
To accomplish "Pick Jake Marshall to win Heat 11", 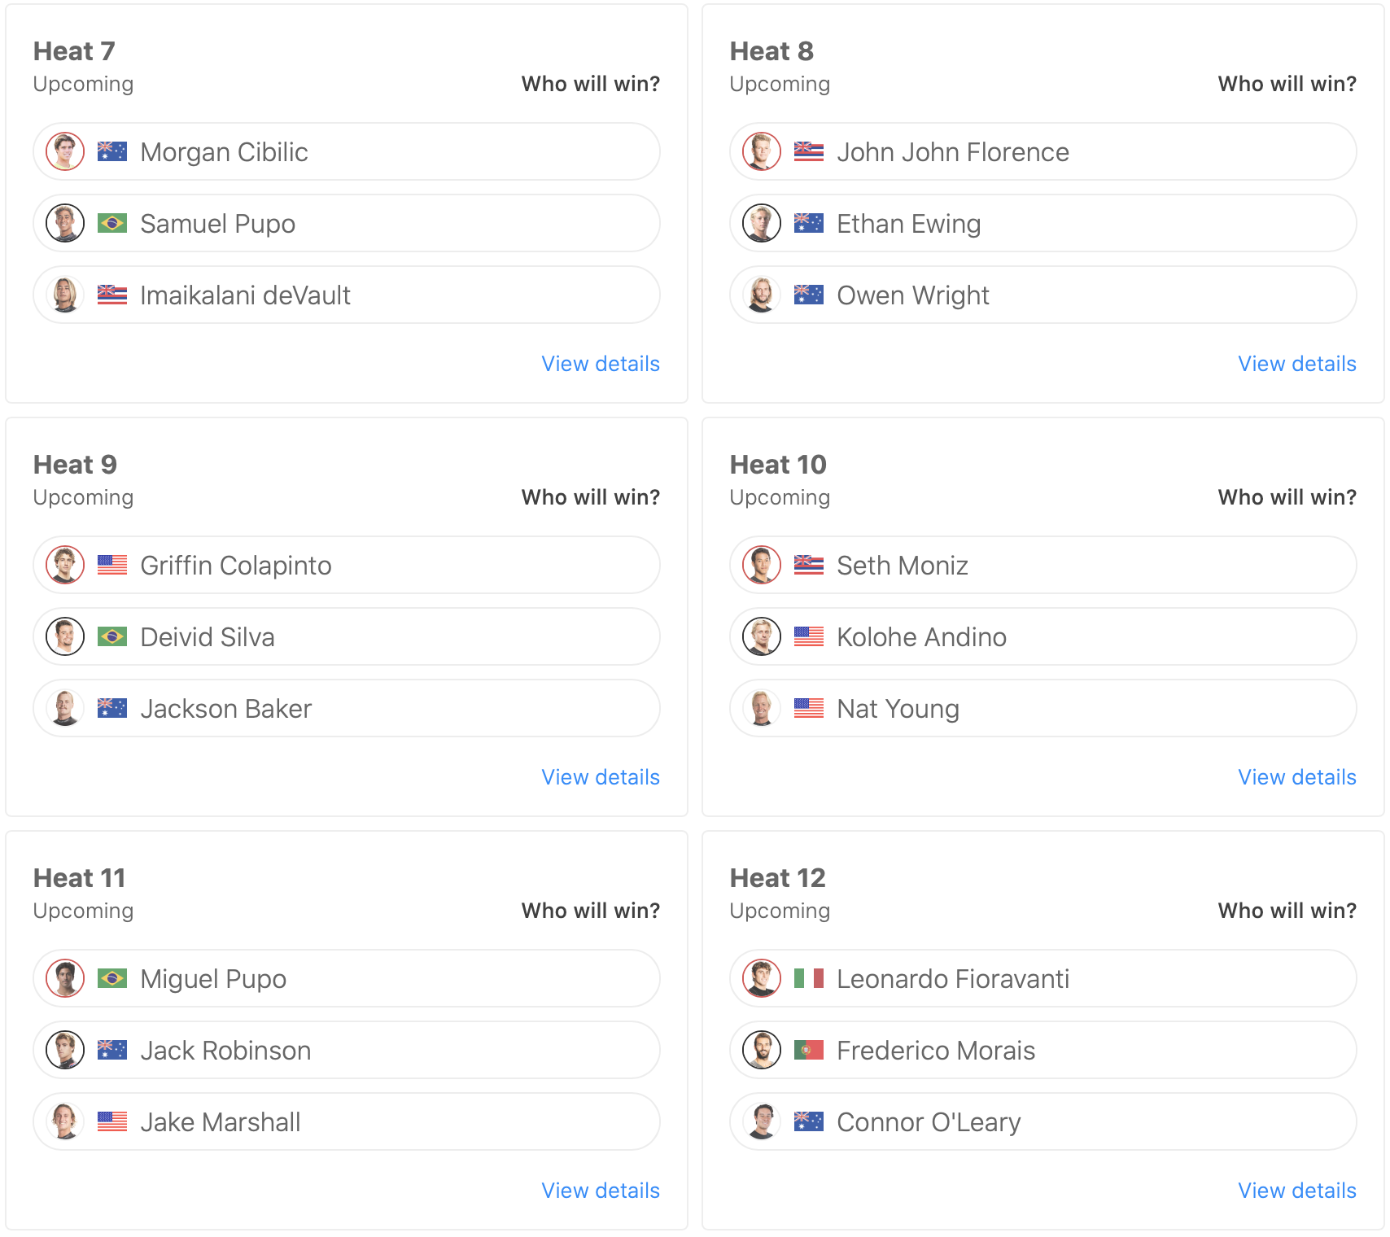I will pos(346,1121).
